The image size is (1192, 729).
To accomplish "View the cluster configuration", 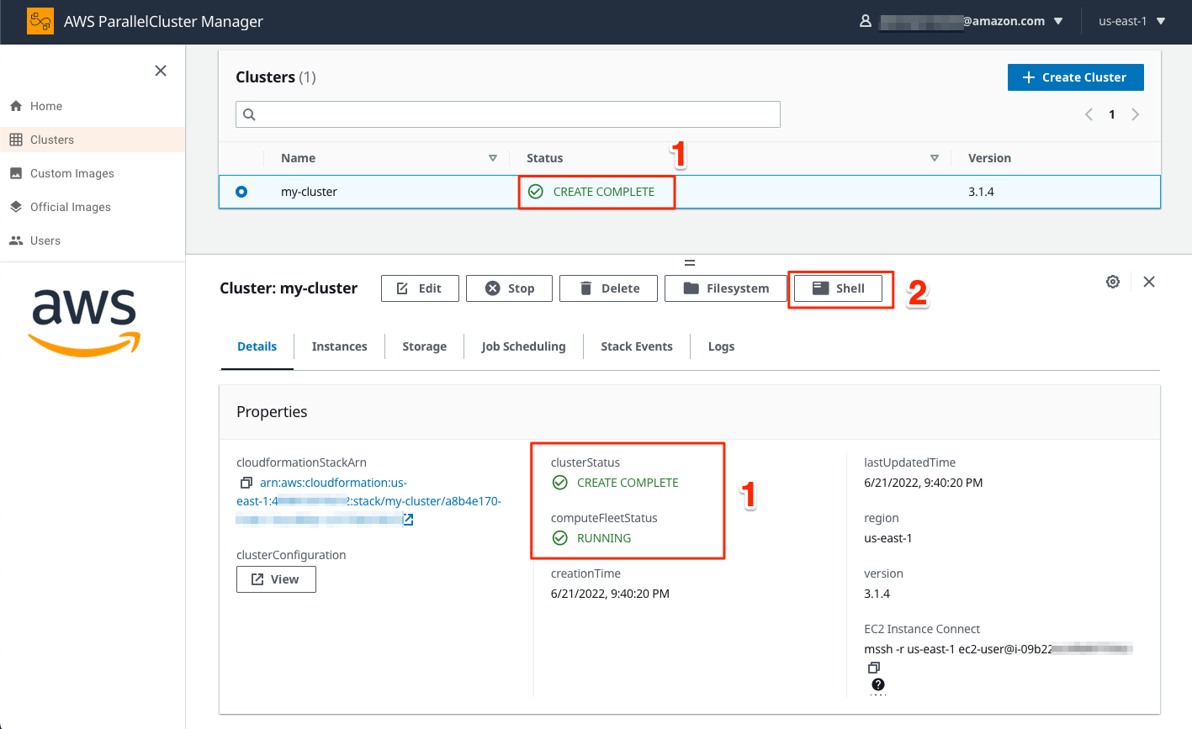I will click(276, 579).
